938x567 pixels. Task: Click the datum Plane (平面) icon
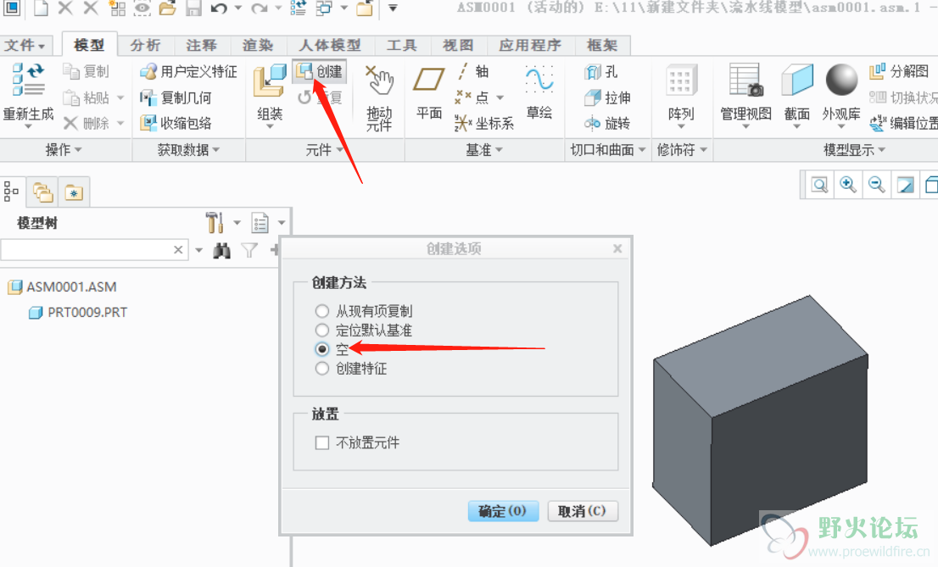click(x=428, y=80)
